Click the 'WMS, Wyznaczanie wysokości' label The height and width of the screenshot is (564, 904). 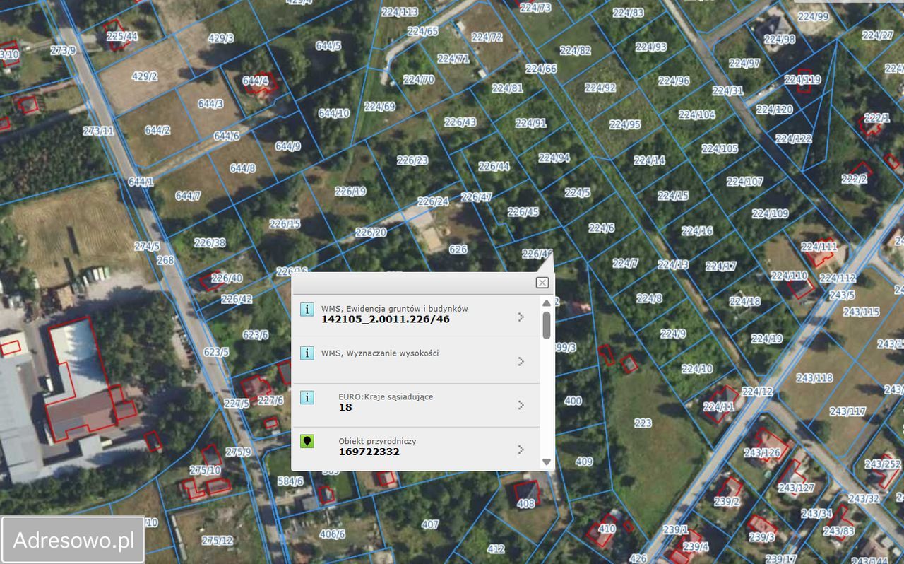(x=380, y=353)
